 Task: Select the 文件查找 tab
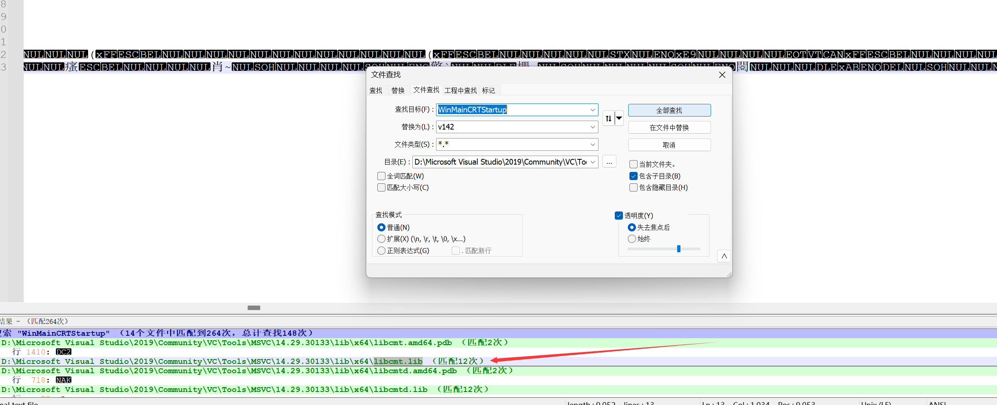click(x=426, y=90)
